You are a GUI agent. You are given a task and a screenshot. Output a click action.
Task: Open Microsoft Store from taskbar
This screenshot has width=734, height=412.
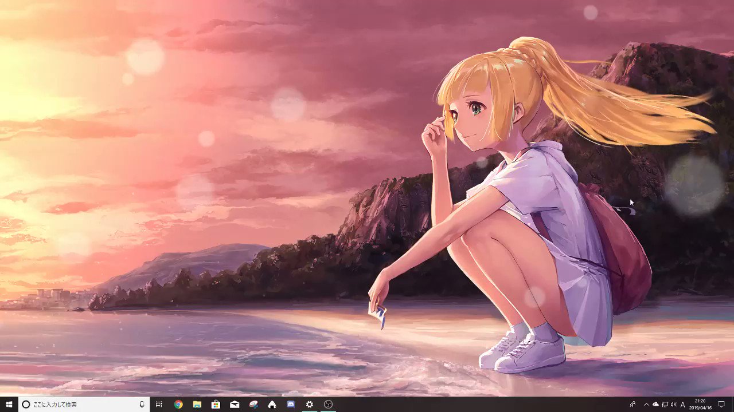[216, 404]
